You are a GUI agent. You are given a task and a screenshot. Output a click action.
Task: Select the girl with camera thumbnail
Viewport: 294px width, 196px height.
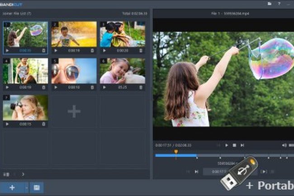tap(25, 107)
